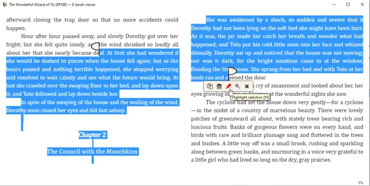Close the E-book viewer window
Image resolution: width=370 pixels, height=186 pixels.
click(362, 5)
